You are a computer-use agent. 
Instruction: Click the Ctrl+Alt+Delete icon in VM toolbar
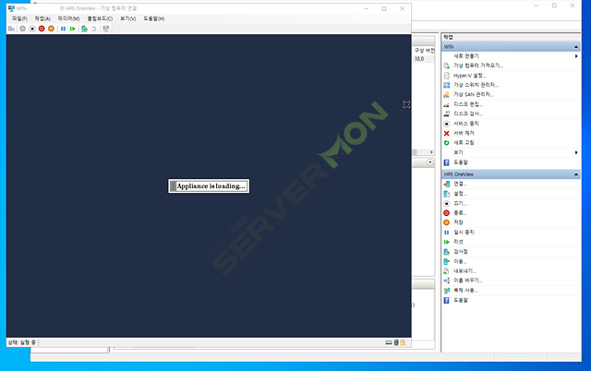coord(11,29)
